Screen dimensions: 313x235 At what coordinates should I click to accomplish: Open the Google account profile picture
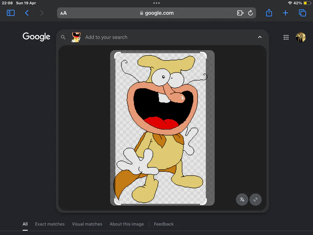300,37
